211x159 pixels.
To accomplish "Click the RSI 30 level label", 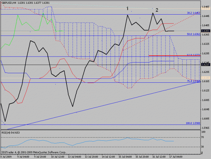I will click(202, 147).
